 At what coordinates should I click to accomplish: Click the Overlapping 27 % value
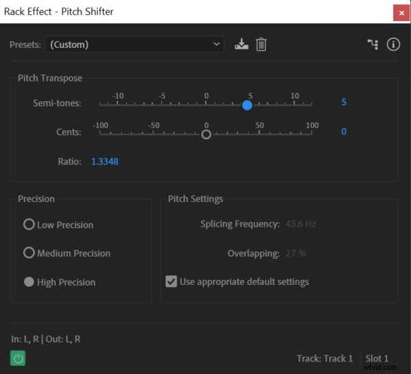pos(295,253)
